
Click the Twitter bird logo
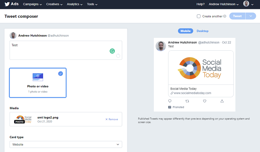[7, 4]
